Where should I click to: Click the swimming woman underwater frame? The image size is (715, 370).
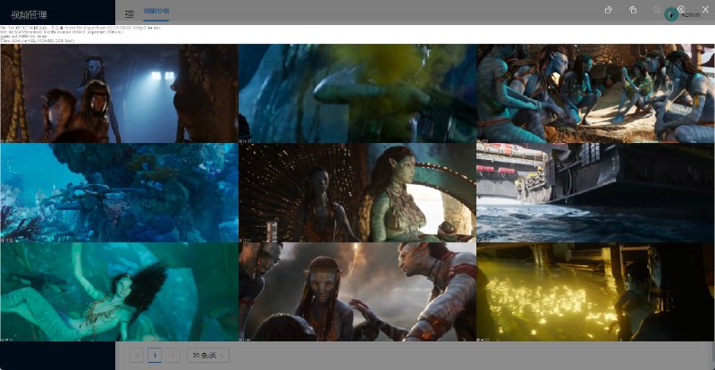(x=119, y=292)
